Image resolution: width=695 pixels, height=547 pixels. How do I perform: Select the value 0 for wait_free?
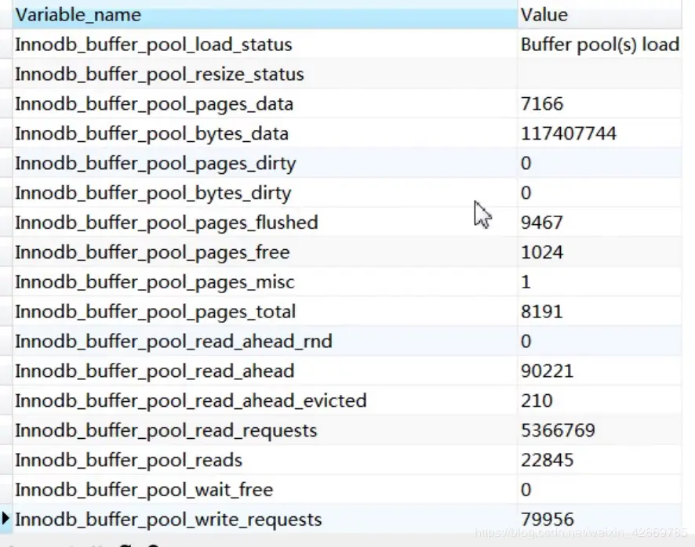[x=600, y=490]
